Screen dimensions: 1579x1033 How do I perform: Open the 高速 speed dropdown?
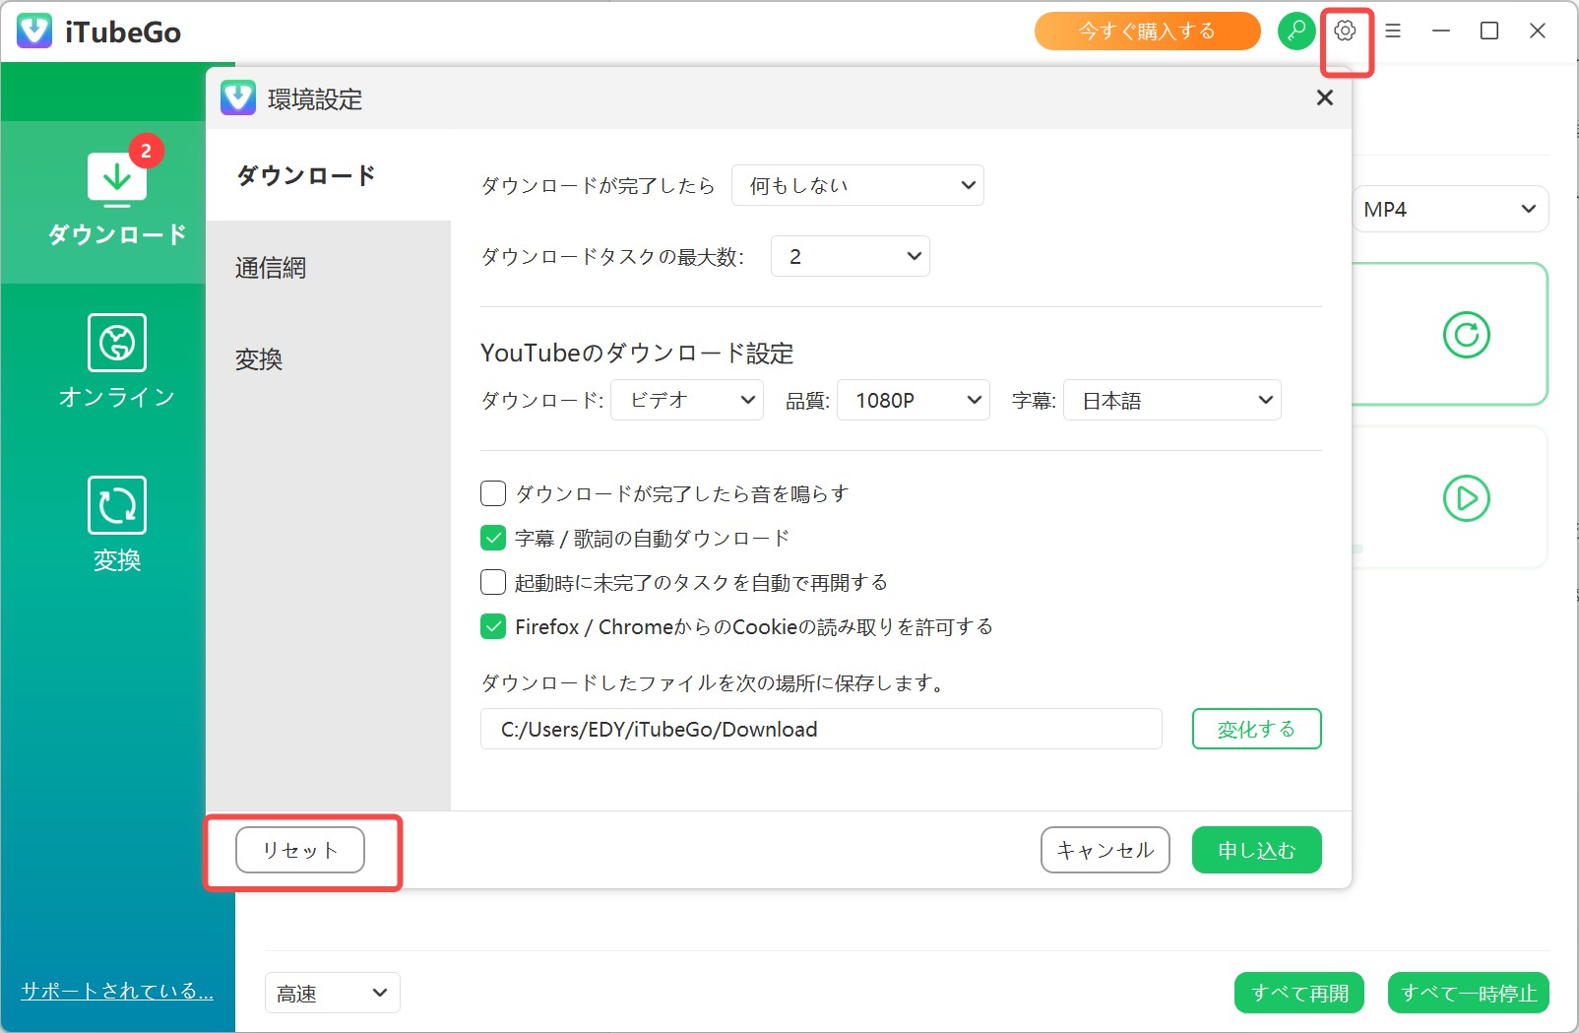click(333, 993)
